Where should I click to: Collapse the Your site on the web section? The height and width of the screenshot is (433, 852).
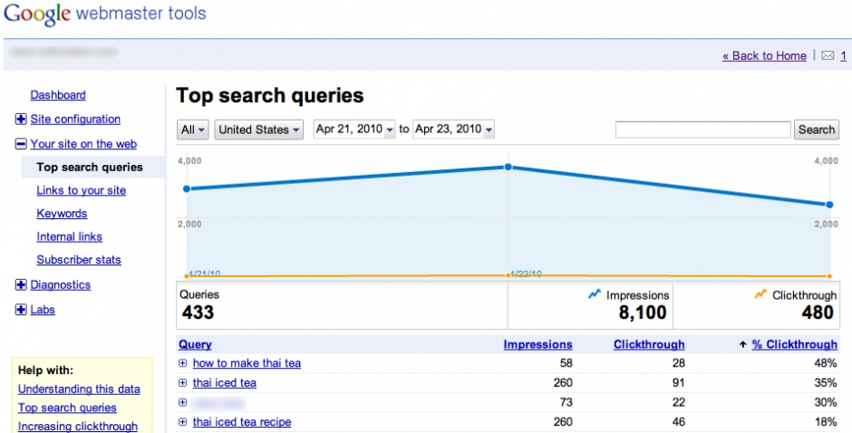coord(21,144)
